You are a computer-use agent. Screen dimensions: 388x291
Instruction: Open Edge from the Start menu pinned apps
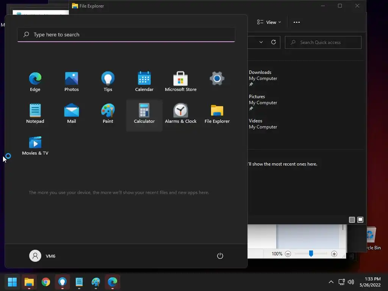35,82
